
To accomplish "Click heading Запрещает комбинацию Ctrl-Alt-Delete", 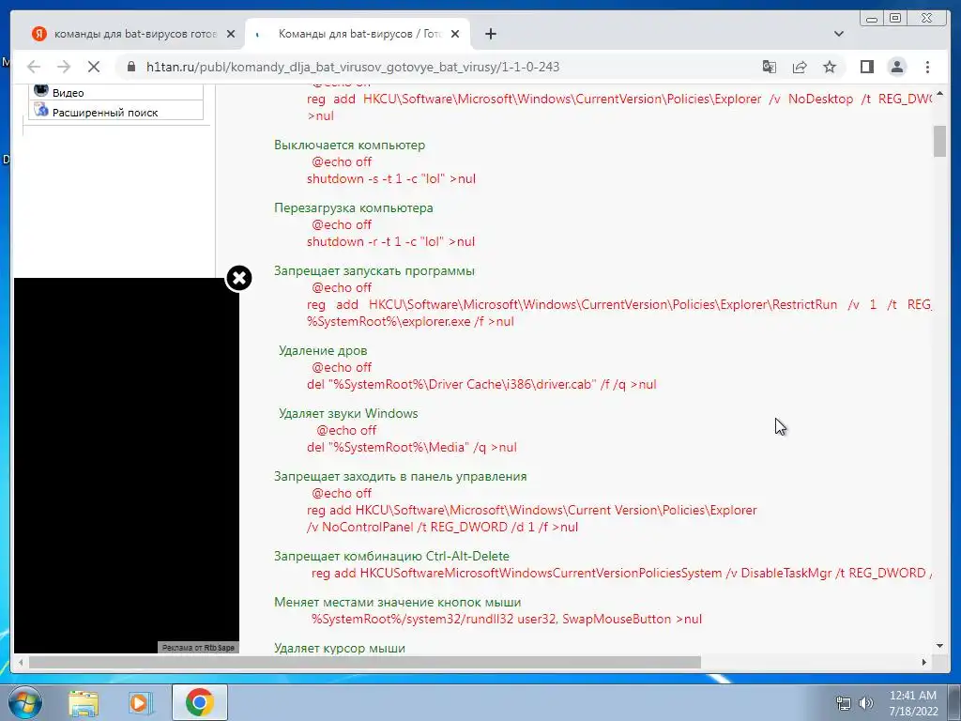I will click(x=391, y=556).
